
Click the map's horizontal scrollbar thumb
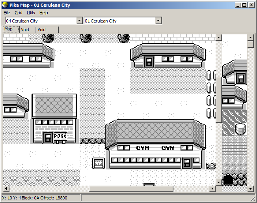coord(131,189)
